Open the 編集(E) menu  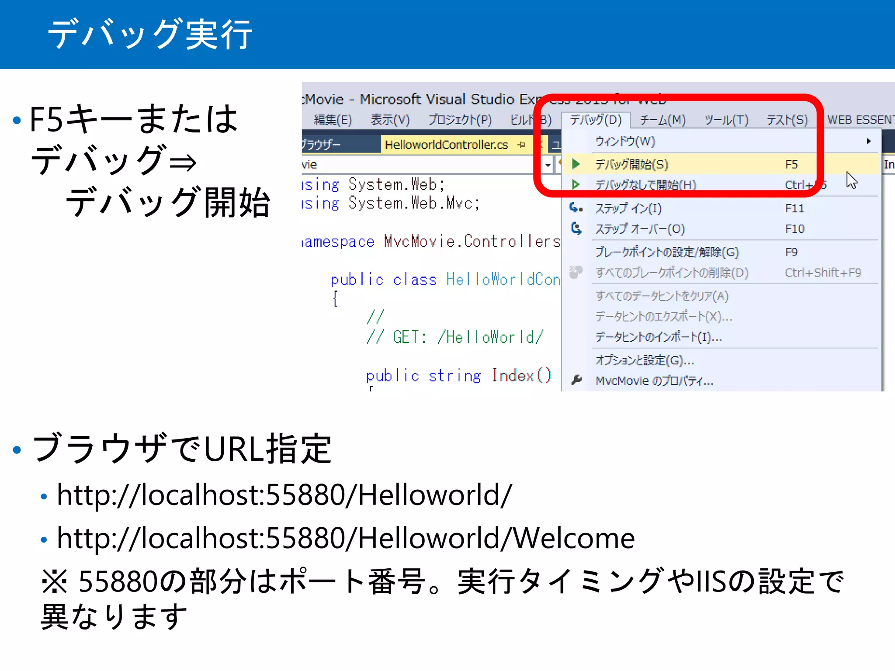[333, 120]
